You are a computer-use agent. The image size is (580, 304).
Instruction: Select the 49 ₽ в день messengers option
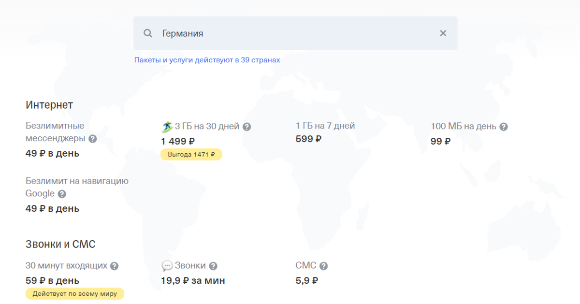pyautogui.click(x=52, y=153)
